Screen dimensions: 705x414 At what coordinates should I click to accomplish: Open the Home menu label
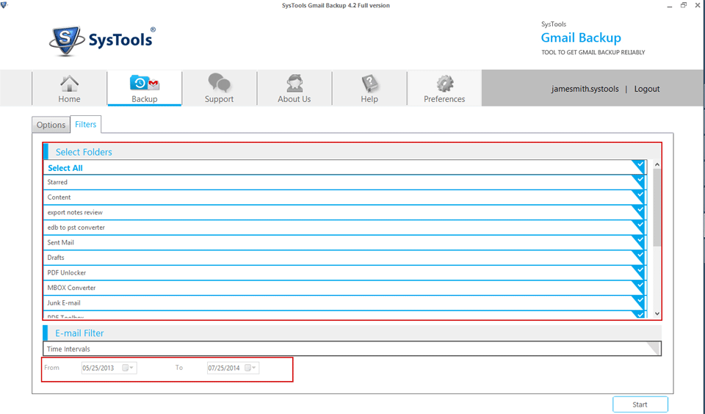pos(69,99)
